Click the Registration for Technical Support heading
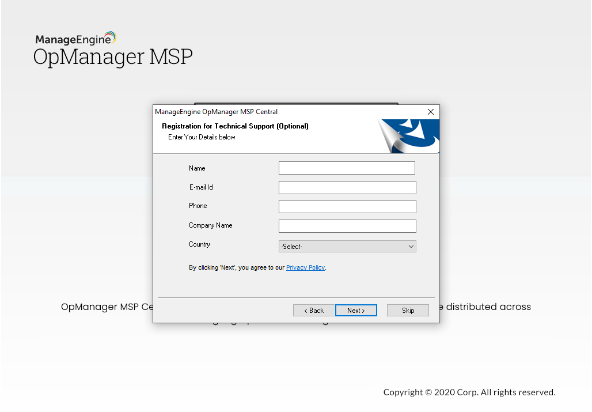Screen dimensions: 592x412 (x=234, y=126)
